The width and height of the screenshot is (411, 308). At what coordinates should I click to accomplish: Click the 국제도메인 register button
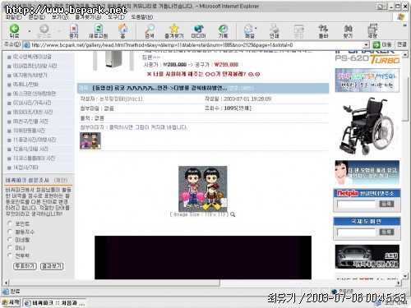[x=386, y=232]
